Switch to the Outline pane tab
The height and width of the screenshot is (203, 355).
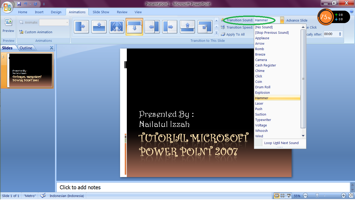[x=26, y=48]
